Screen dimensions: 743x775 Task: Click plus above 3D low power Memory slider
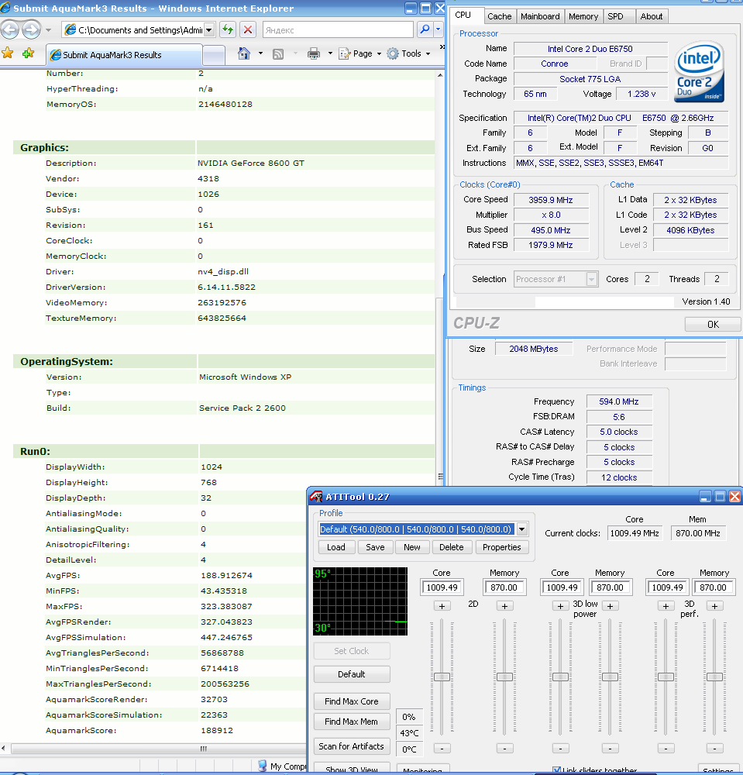[x=610, y=606]
